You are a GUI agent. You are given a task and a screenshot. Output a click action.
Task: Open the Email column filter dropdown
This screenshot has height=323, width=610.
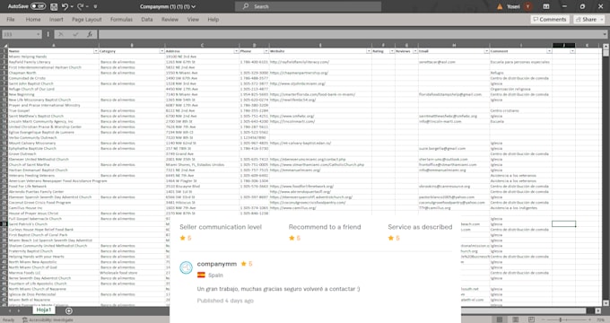486,51
